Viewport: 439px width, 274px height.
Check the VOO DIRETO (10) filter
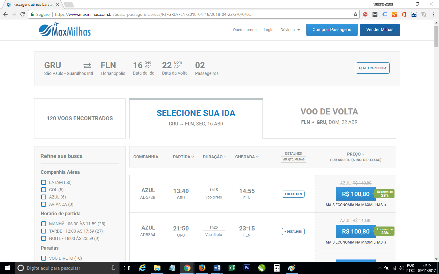click(x=44, y=258)
